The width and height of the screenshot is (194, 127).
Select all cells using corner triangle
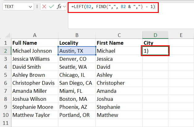click(x=8, y=35)
